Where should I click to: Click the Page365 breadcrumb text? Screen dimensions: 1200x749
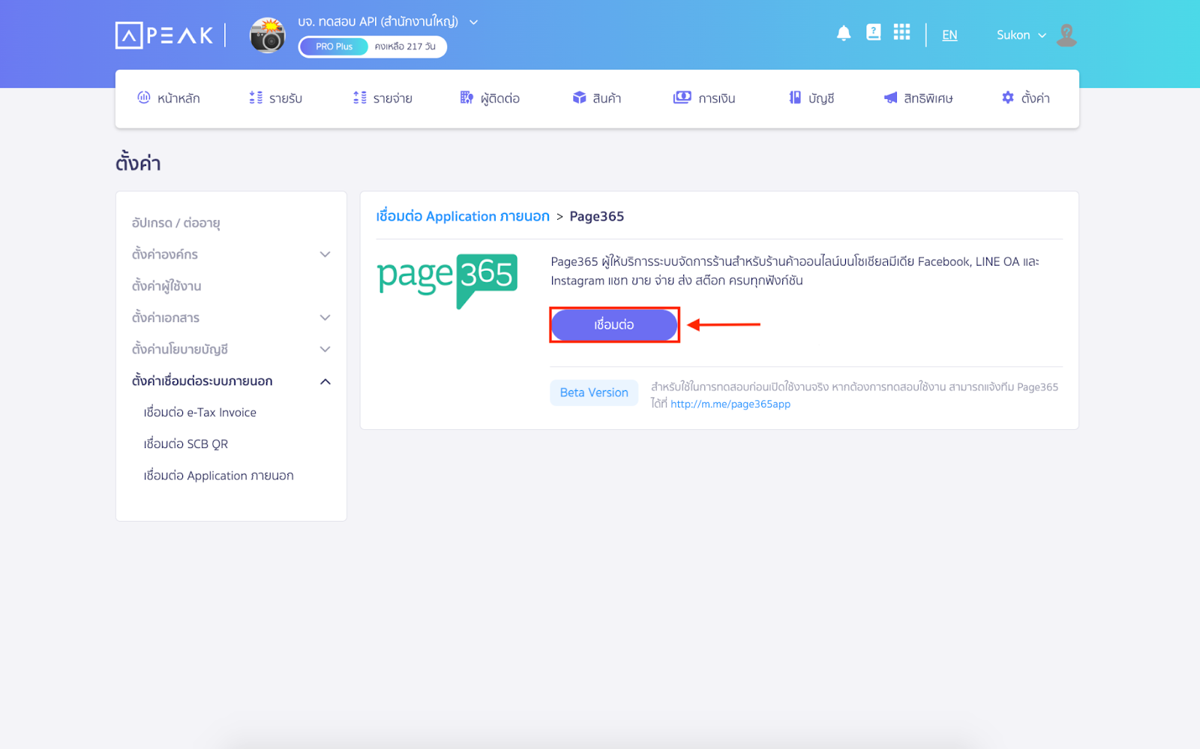click(597, 216)
